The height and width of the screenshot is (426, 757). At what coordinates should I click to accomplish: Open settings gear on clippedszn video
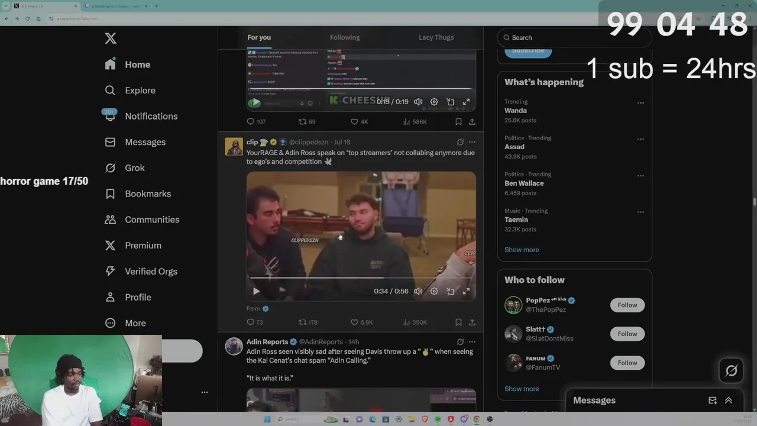pyautogui.click(x=434, y=291)
